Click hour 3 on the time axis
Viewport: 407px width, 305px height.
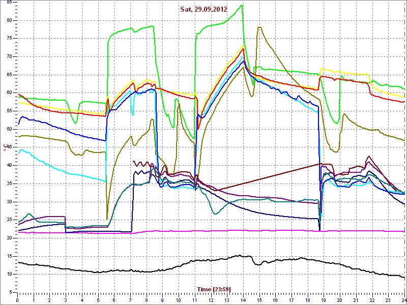66,299
